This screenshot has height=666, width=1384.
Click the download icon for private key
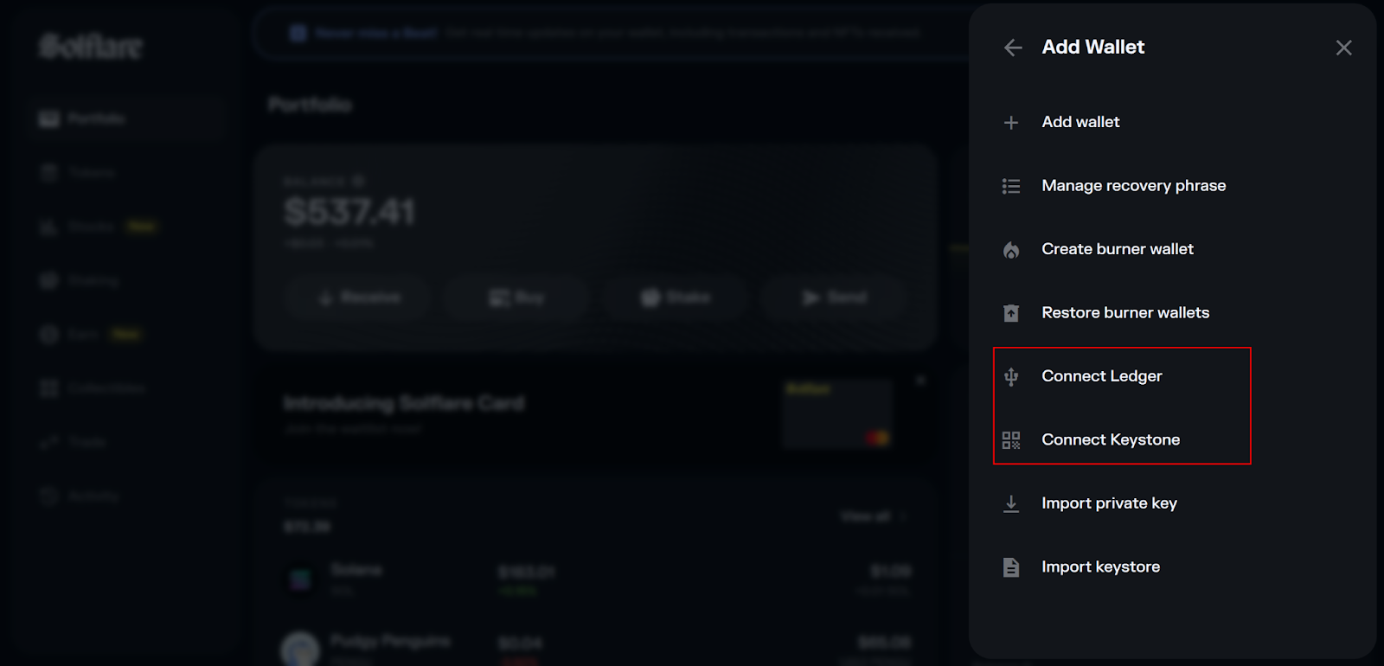(1011, 503)
